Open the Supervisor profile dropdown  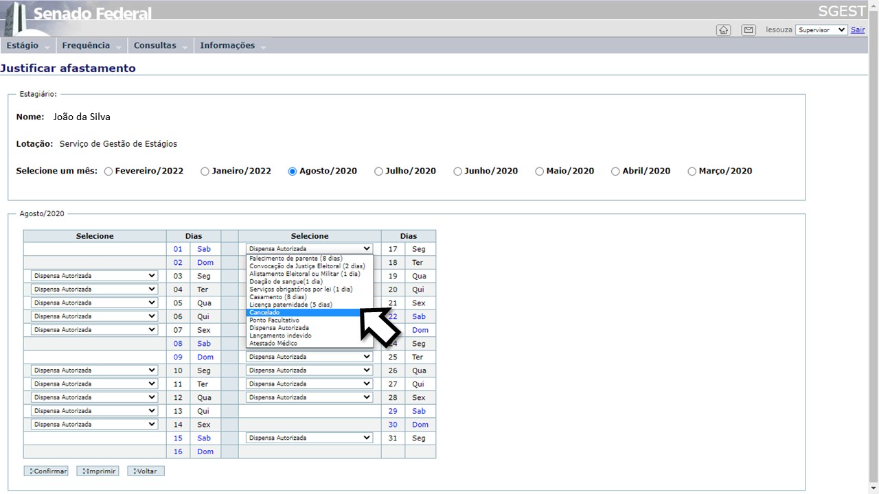coord(821,30)
